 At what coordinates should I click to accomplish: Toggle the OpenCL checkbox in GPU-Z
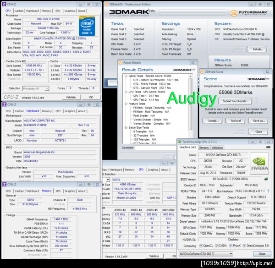click(201, 246)
